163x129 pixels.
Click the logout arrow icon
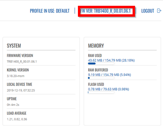[159, 11]
